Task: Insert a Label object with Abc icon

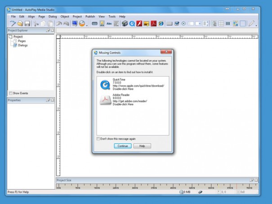Action: [109, 23]
